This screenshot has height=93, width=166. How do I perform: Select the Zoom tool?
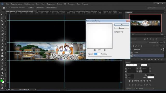click(2, 76)
